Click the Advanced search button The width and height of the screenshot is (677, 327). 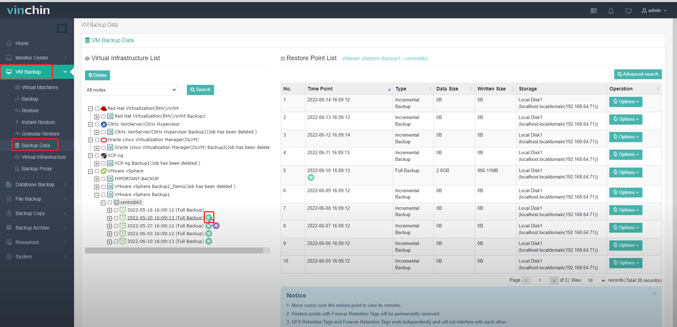[x=638, y=74]
